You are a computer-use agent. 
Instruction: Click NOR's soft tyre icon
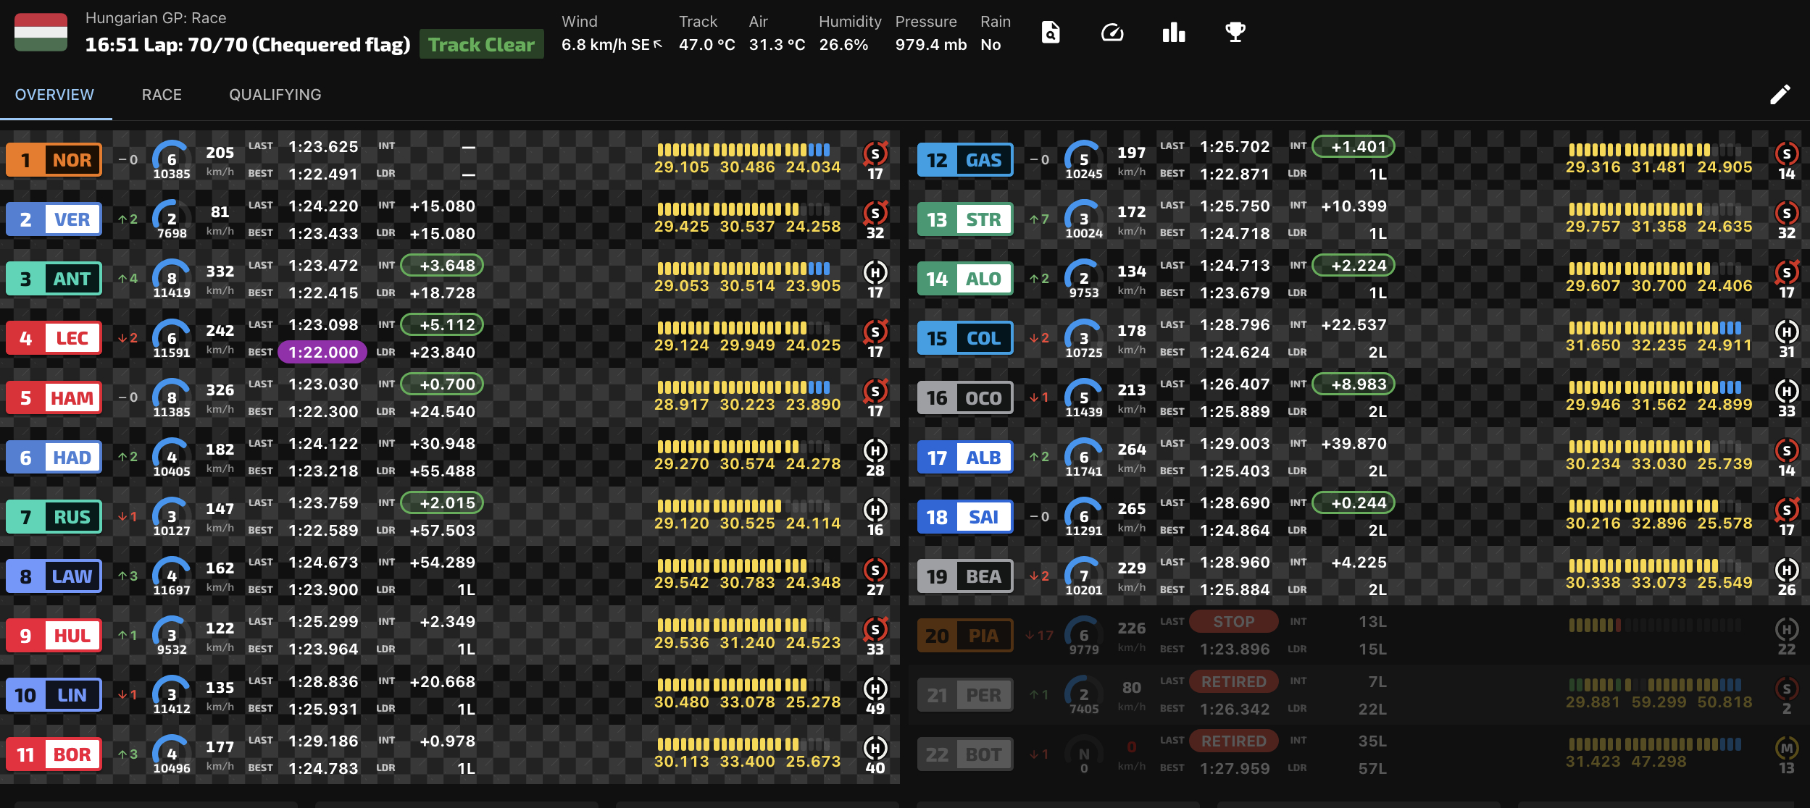pyautogui.click(x=875, y=153)
